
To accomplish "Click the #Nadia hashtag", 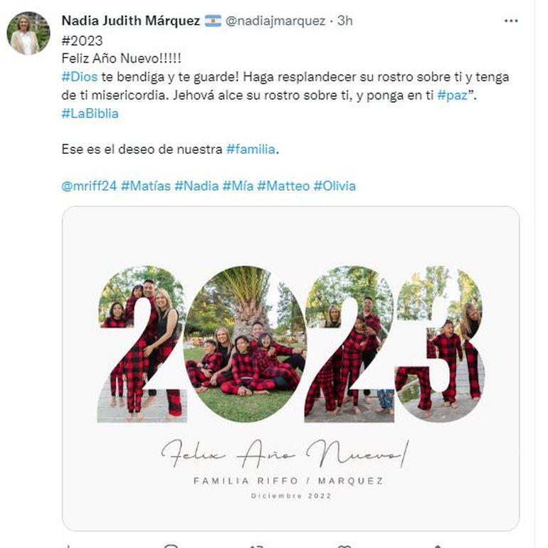I will (196, 186).
